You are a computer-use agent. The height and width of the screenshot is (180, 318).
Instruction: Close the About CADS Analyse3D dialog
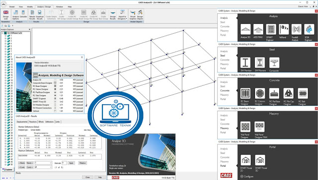pyautogui.click(x=82, y=58)
